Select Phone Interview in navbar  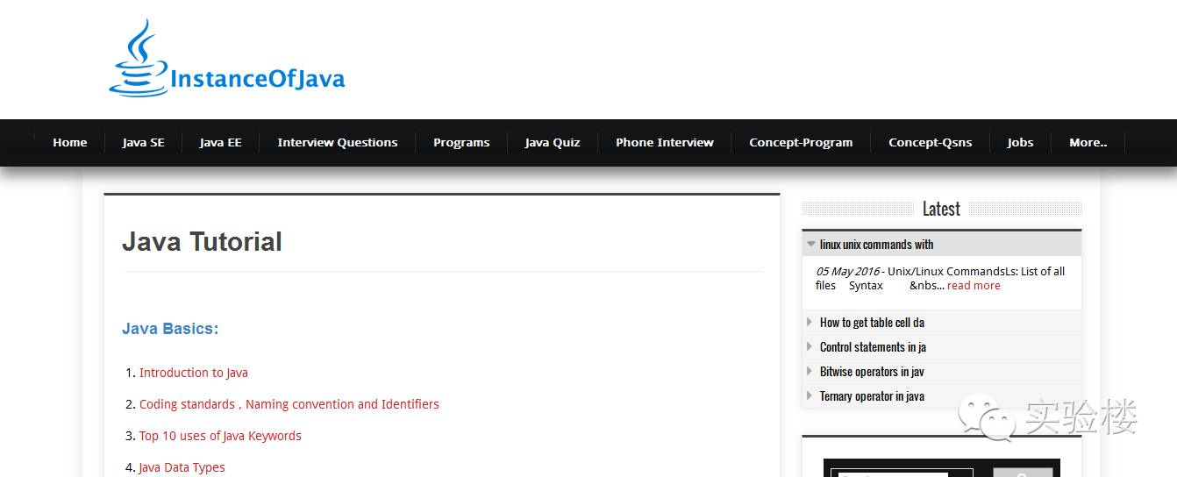pos(665,142)
